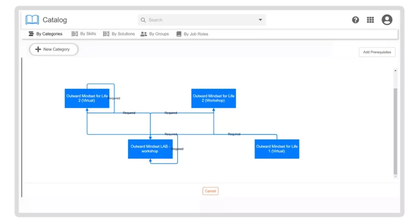Image resolution: width=419 pixels, height=223 pixels.
Task: Switch to By Categories tab
Action: pyautogui.click(x=45, y=34)
